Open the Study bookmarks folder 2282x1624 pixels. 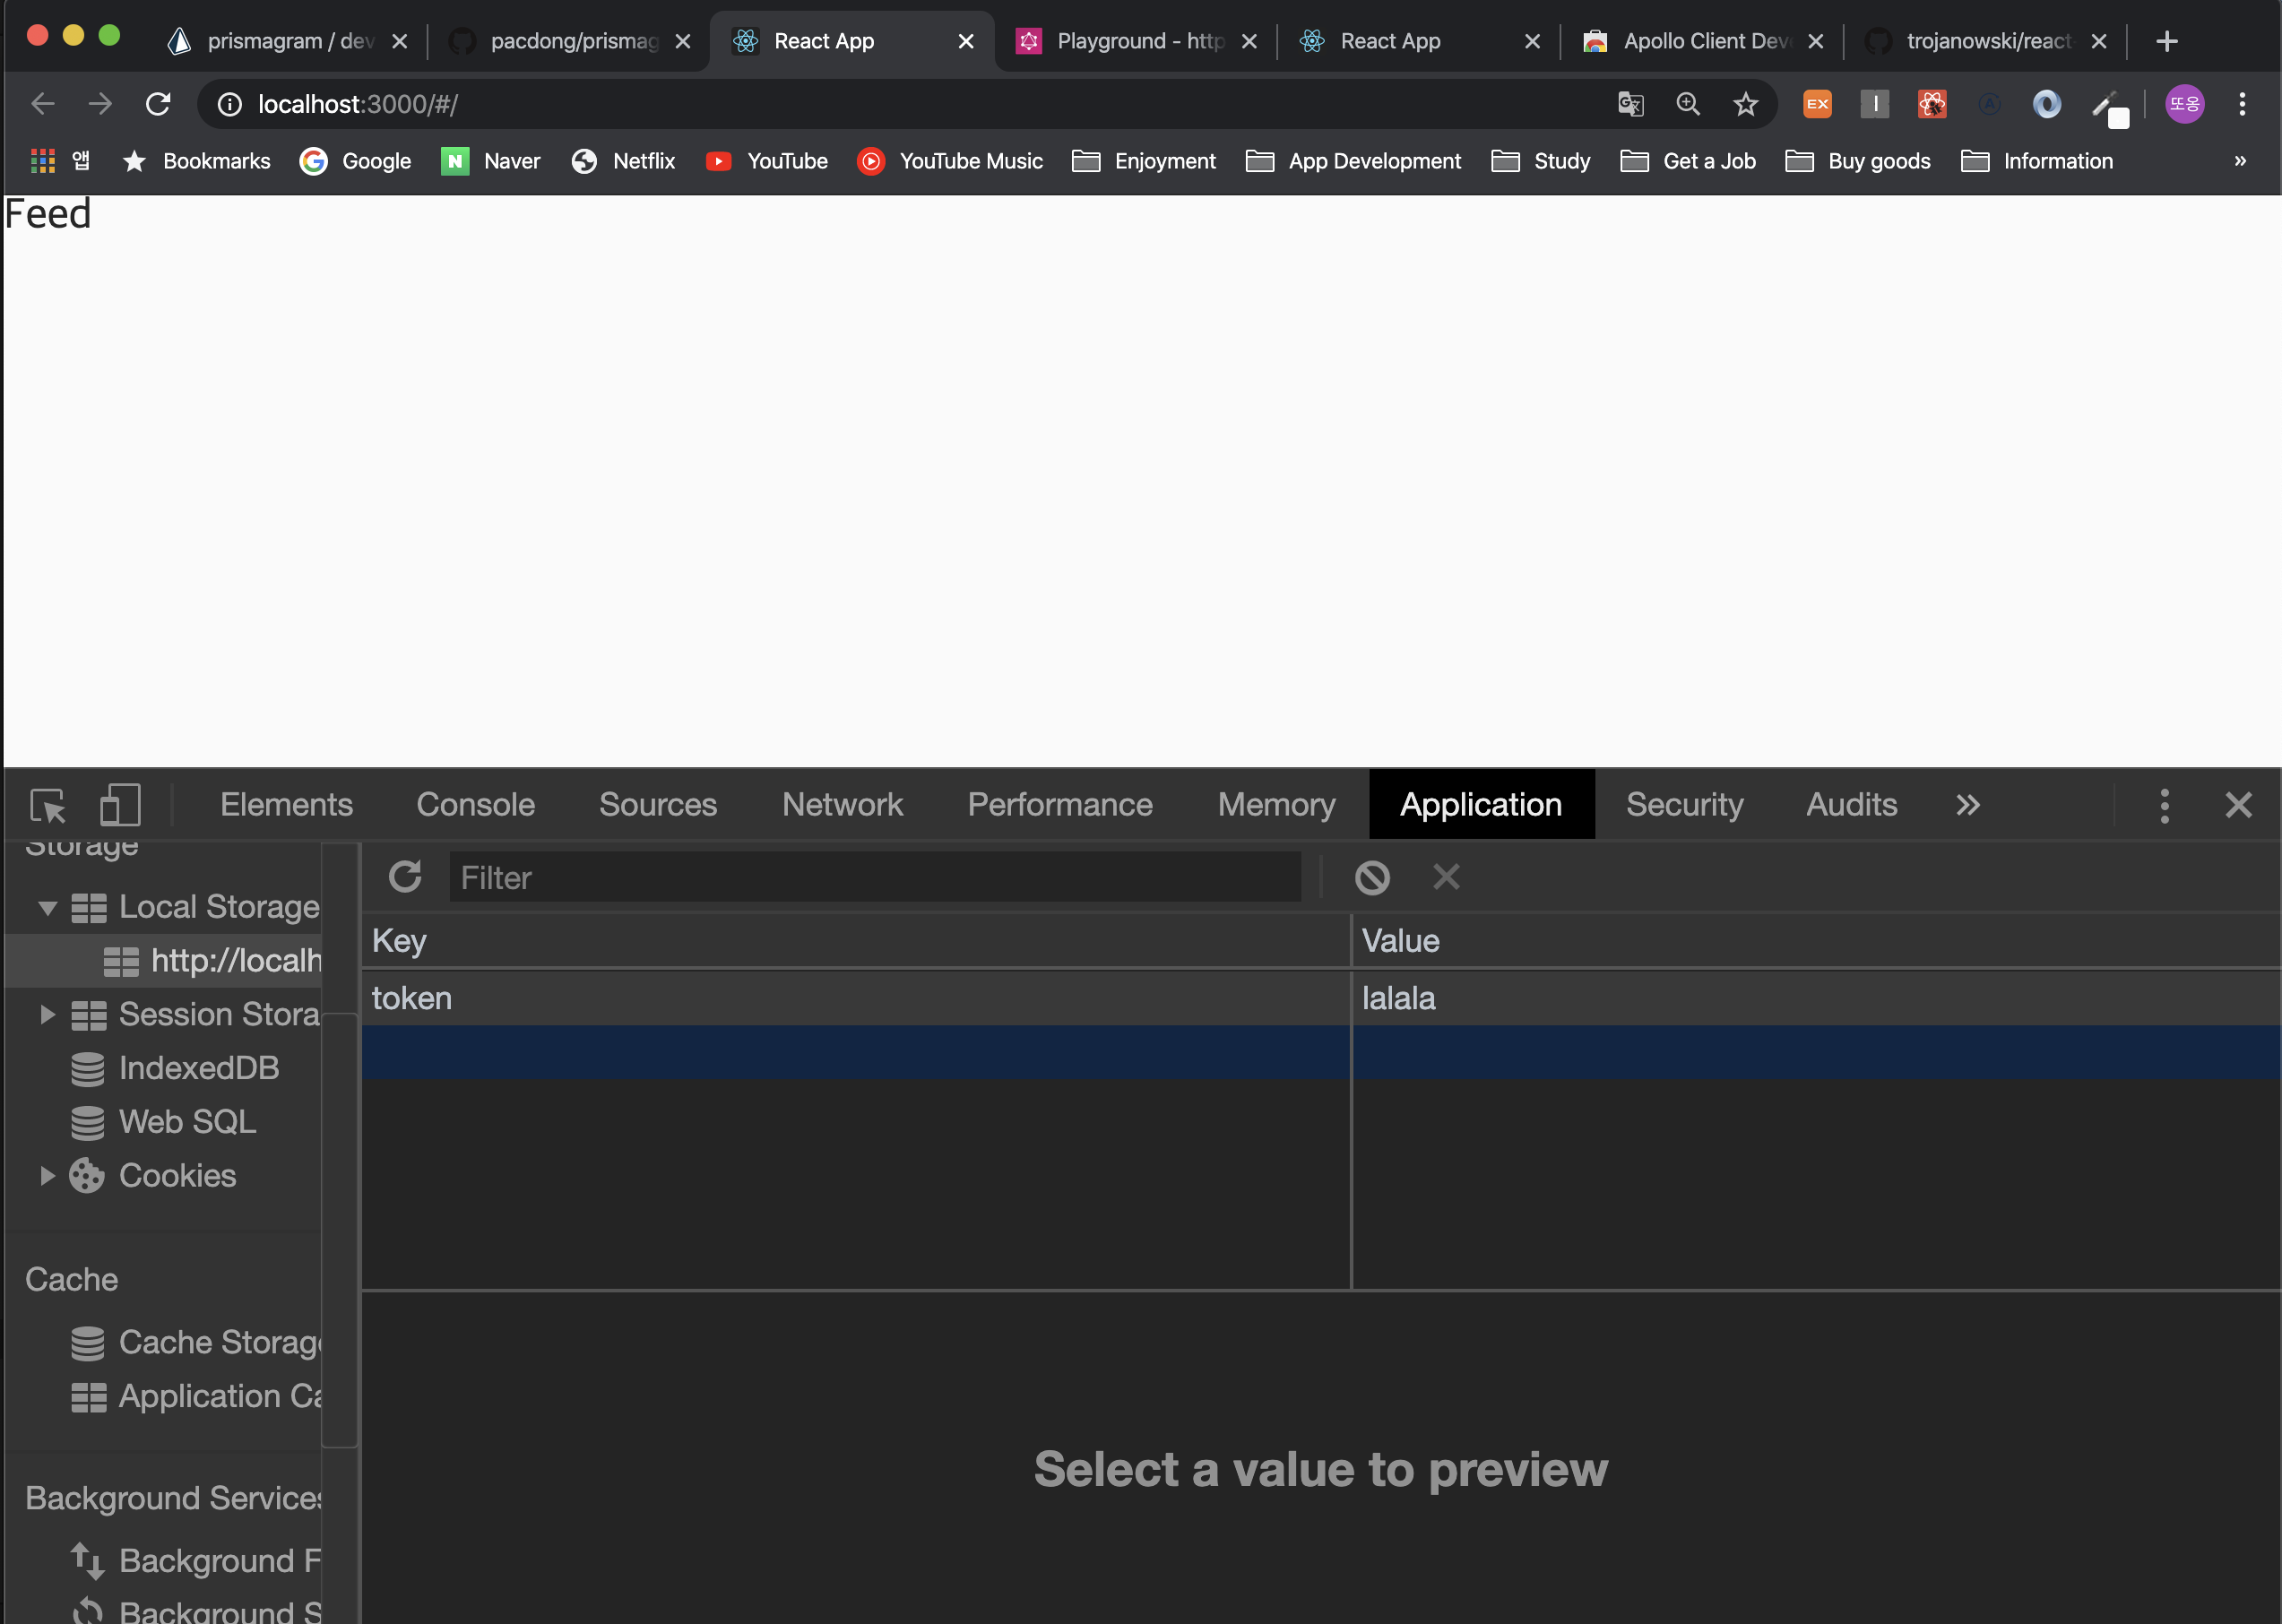(1540, 161)
